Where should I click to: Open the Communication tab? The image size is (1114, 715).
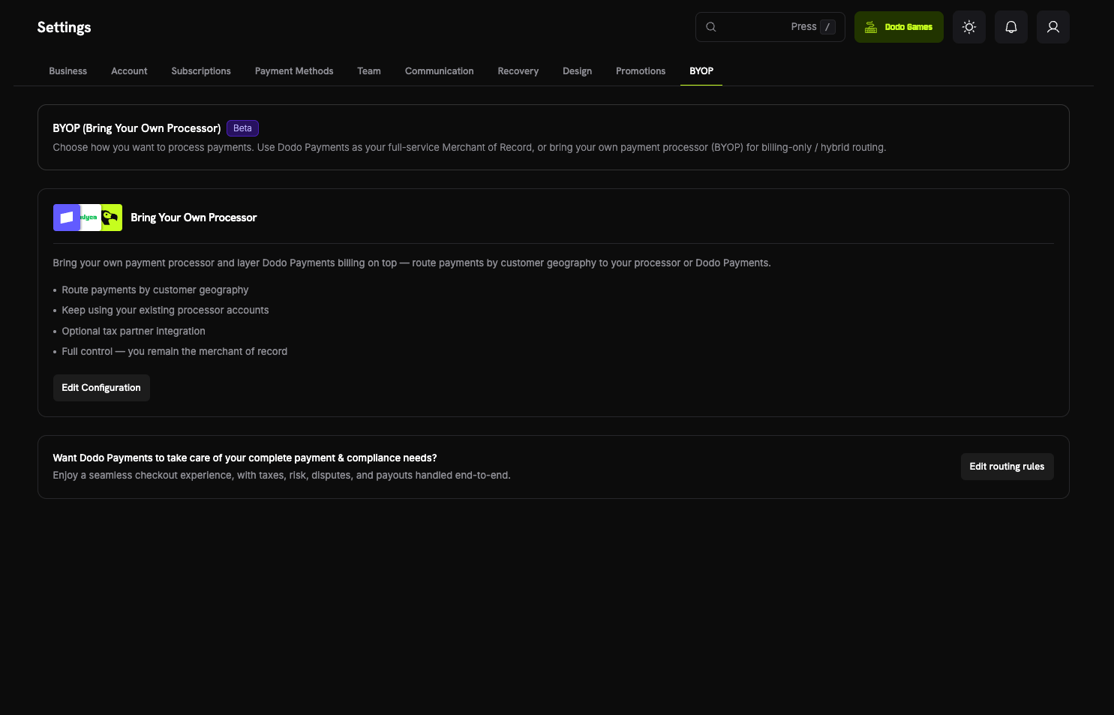tap(440, 71)
